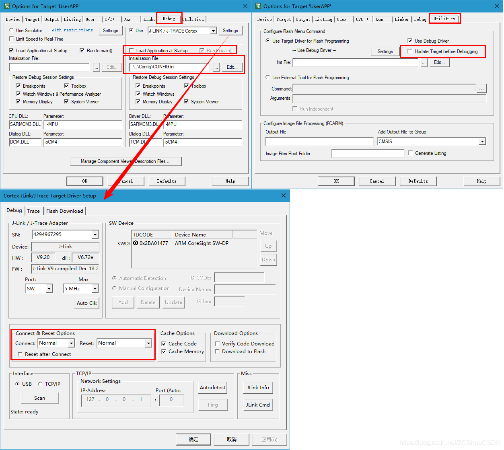Select Use Target Driver for Flash Programming
This screenshot has width=504, height=450.
click(268, 41)
